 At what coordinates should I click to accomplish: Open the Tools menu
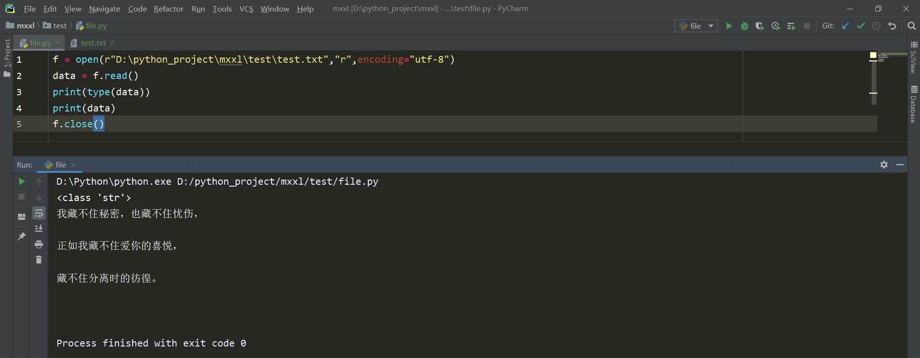222,9
